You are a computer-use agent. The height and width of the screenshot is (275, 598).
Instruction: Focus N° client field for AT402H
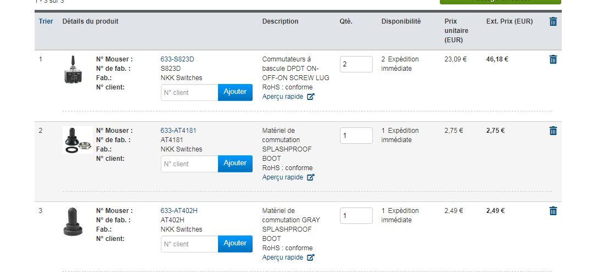tap(189, 244)
